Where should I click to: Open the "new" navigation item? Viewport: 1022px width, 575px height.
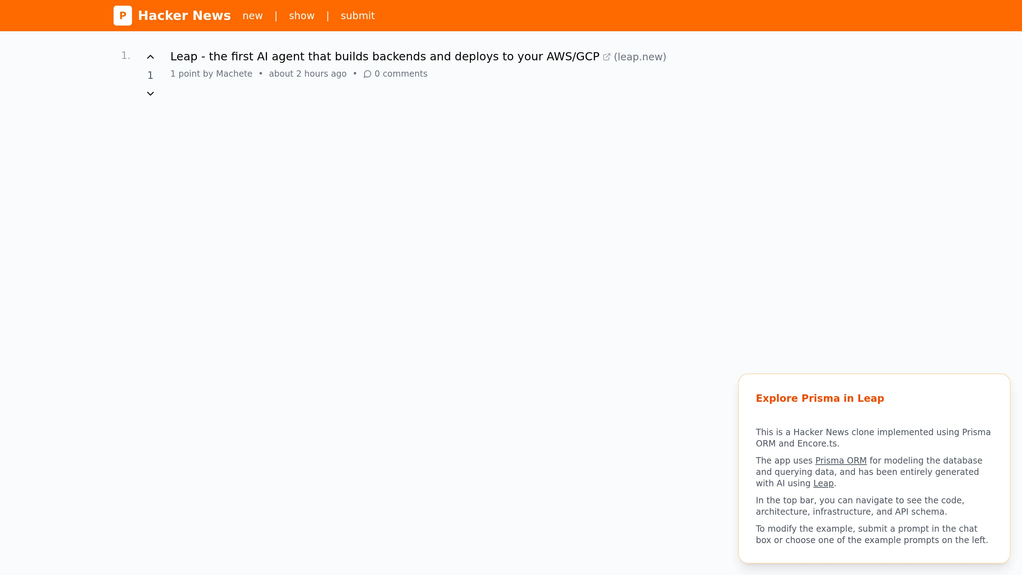coord(253,16)
